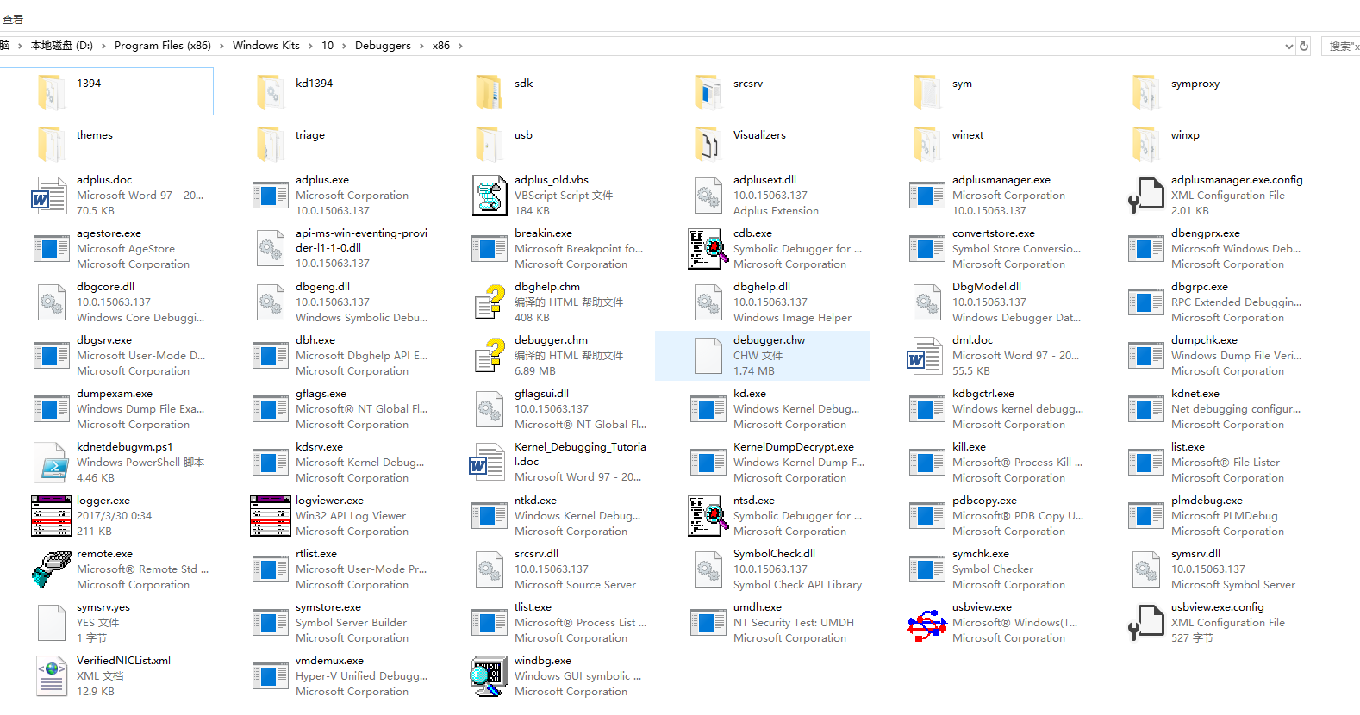
Task: Select the gflags.exe application icon
Action: 271,409
